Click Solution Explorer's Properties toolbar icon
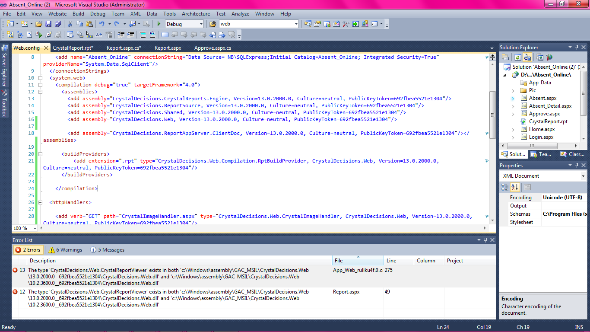The image size is (590, 332). 505,57
